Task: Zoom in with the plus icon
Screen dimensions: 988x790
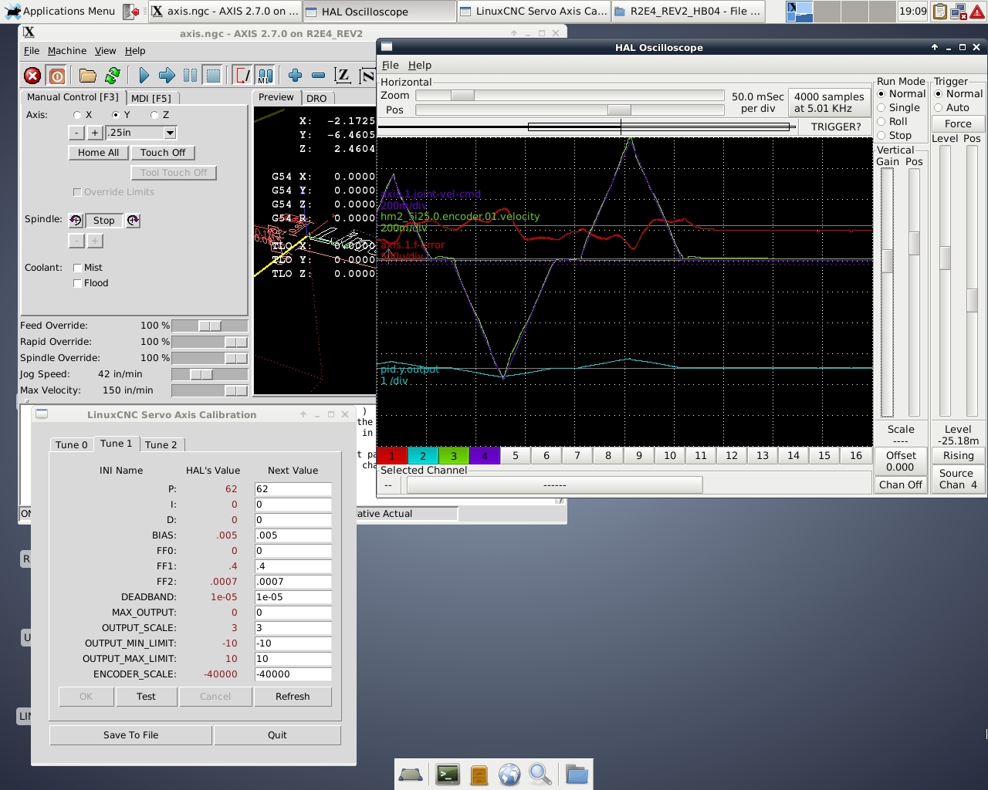Action: 295,76
